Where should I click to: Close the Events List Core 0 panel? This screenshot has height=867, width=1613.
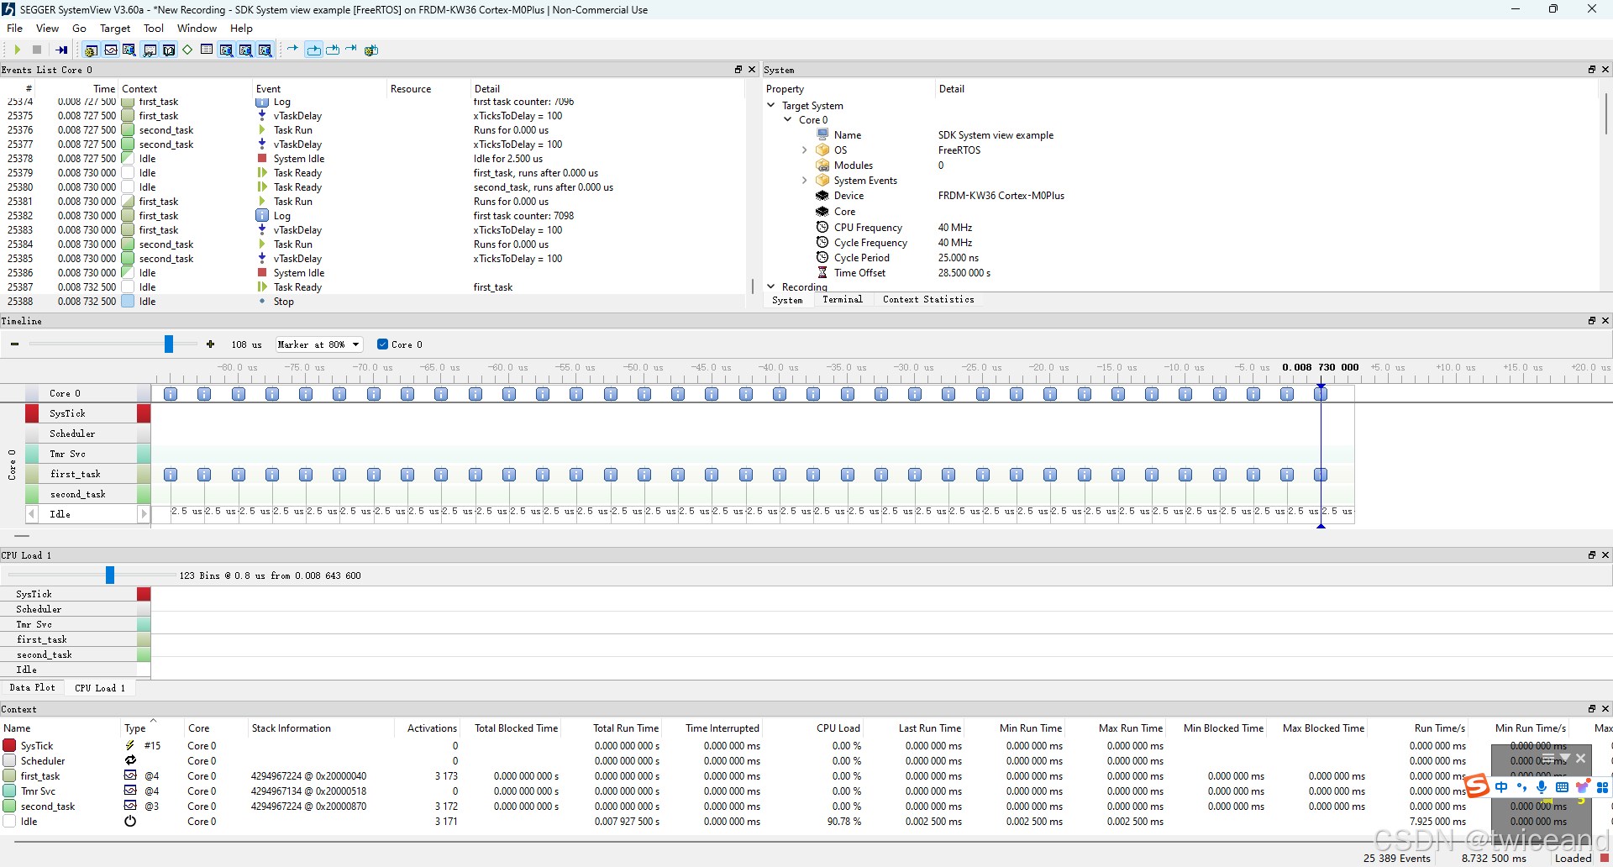pos(752,70)
